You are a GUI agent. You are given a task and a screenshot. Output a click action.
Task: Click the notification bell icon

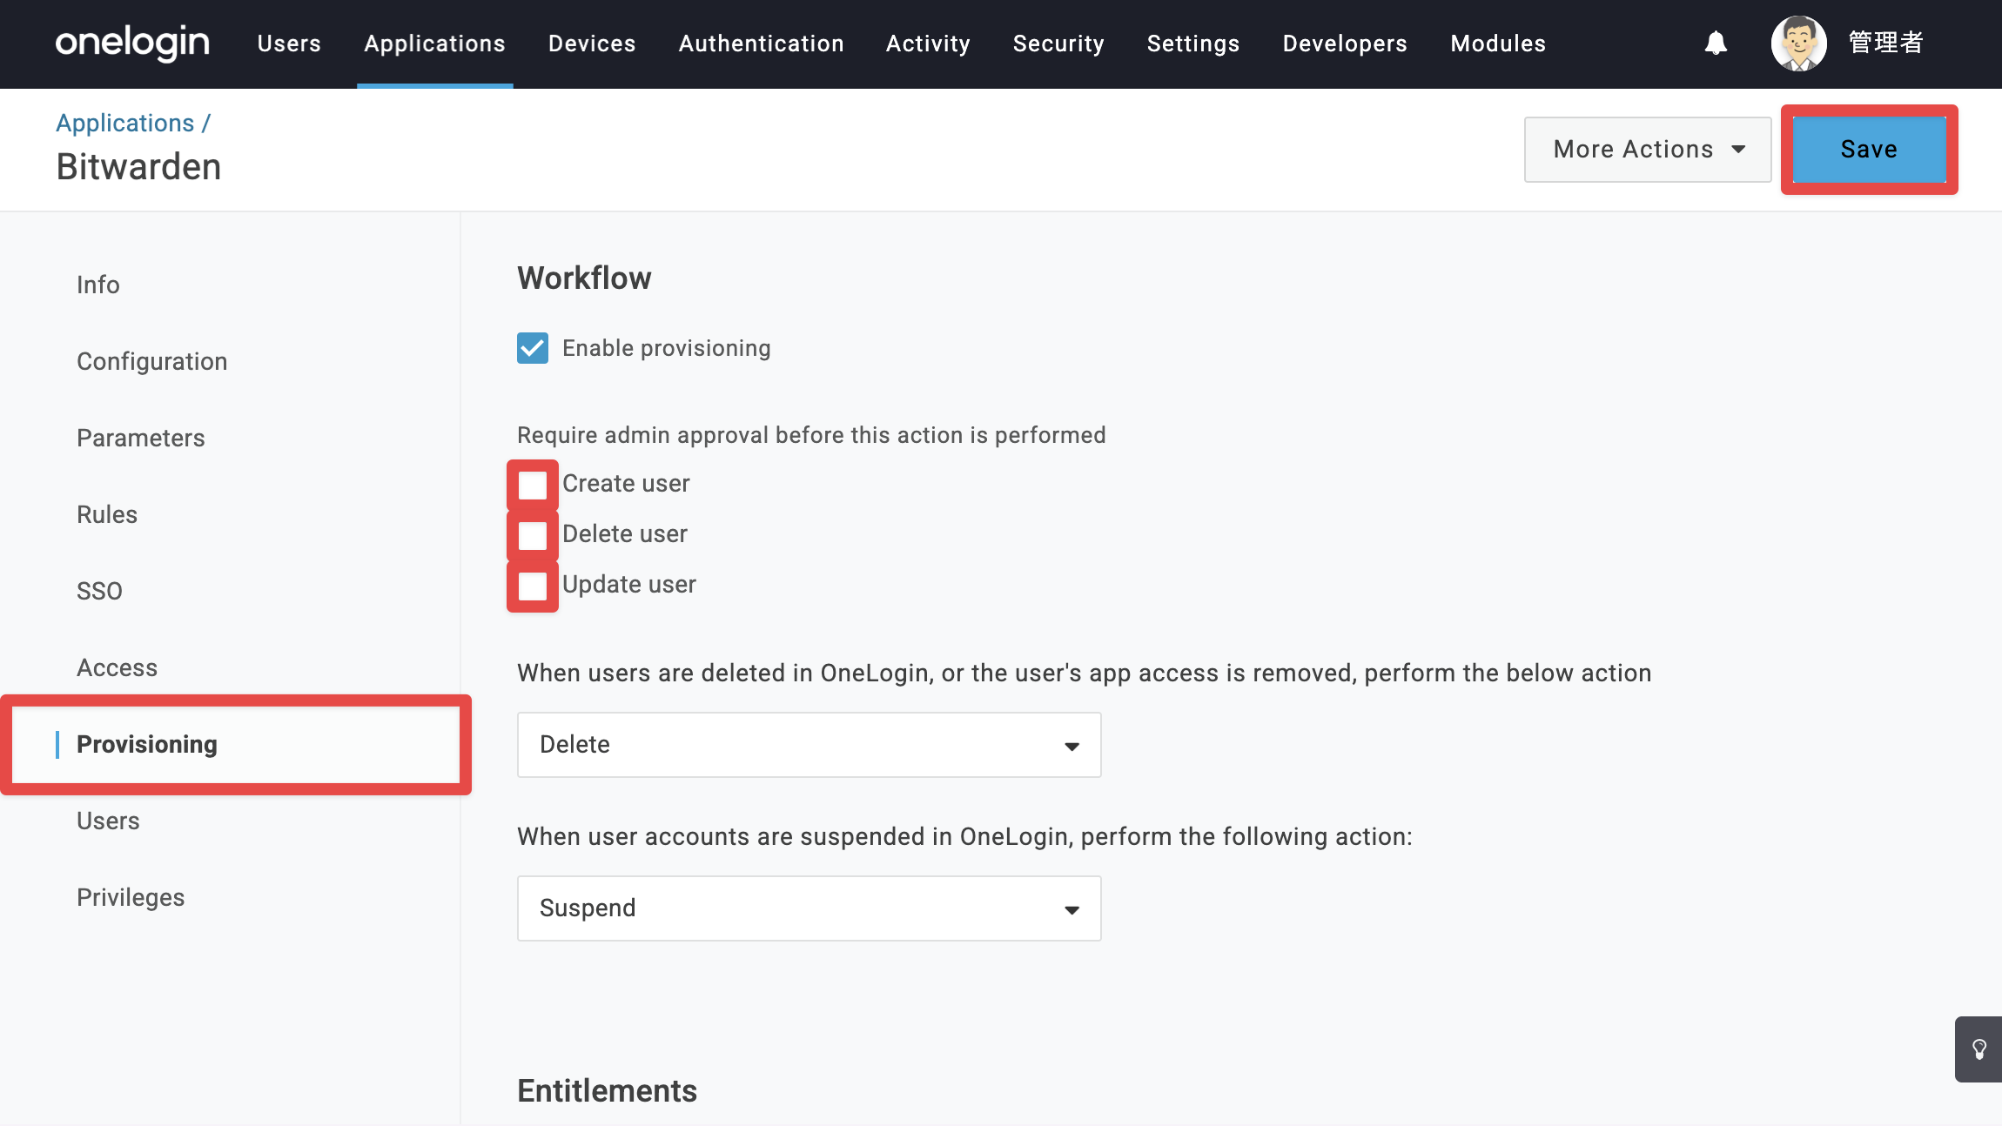[x=1716, y=43]
